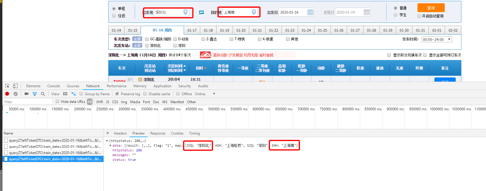
Task: Toggle the DevTools device toolbar icon
Action: pyautogui.click(x=15, y=86)
